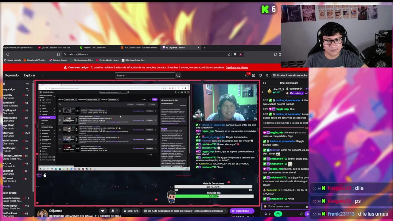
Task: Open the channel points icon below the chat
Action: point(266,214)
